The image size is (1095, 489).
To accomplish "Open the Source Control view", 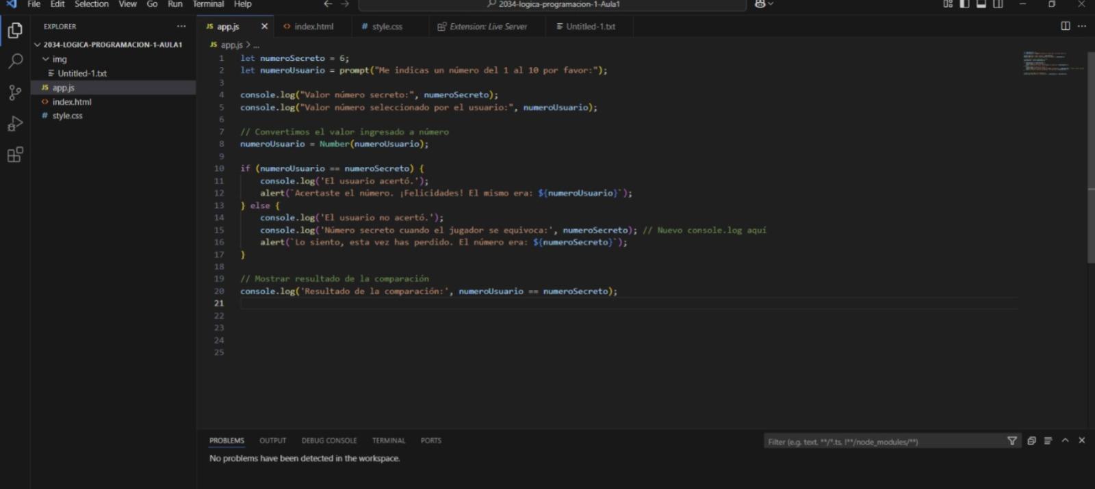I will point(15,92).
